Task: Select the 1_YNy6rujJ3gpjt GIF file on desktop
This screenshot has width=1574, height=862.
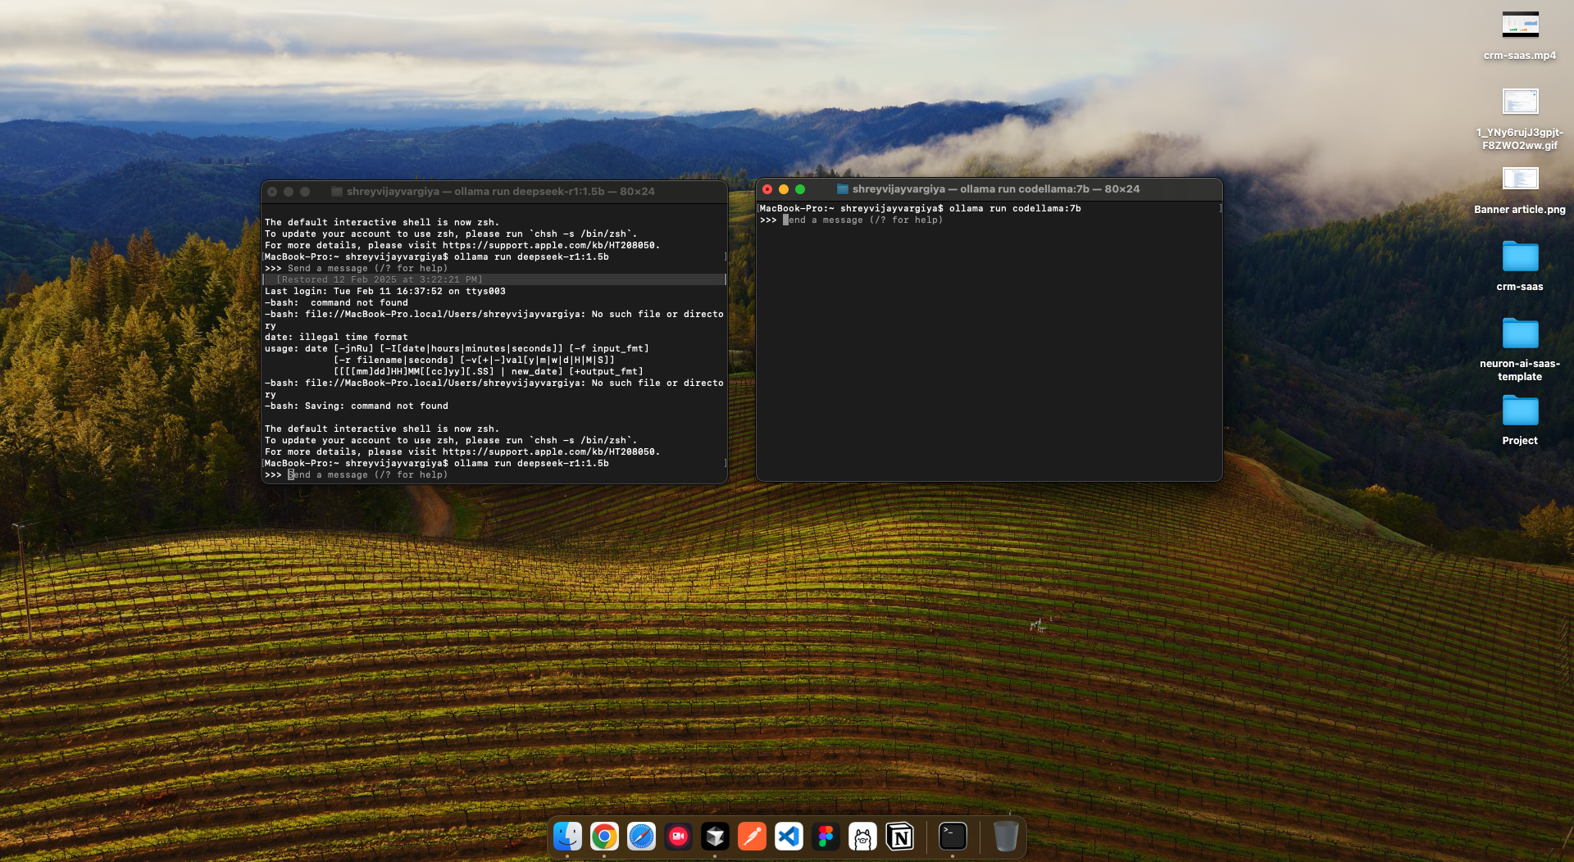Action: point(1520,119)
